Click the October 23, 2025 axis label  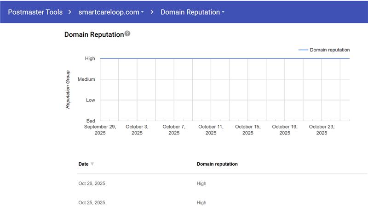(322, 130)
